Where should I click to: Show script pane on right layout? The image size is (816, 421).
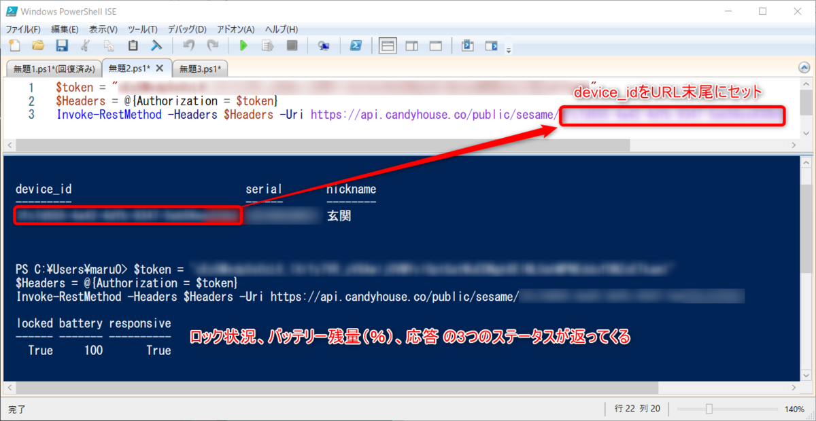(x=411, y=46)
